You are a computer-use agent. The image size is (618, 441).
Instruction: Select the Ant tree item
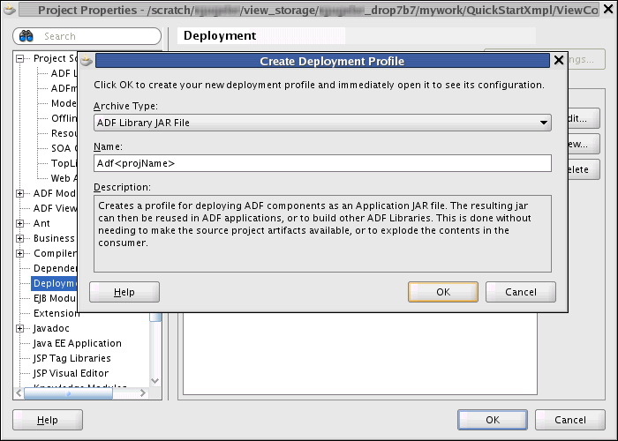click(x=41, y=224)
